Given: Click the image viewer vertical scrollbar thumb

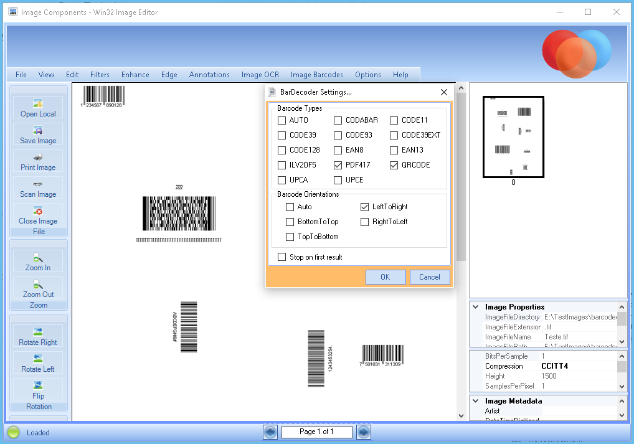Looking at the screenshot, I should tap(461, 177).
